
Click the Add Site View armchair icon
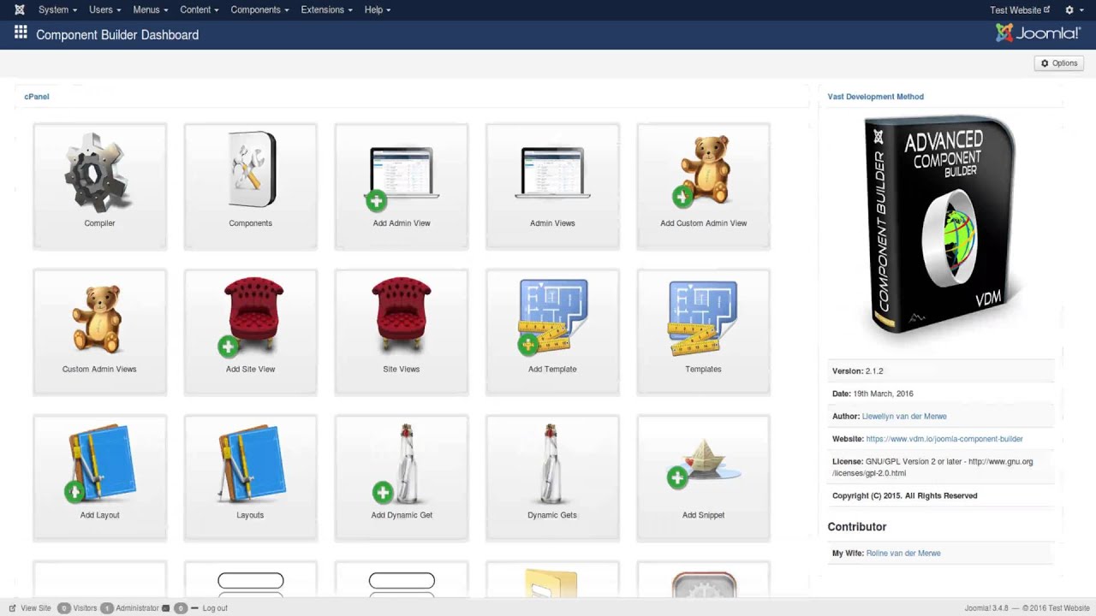[250, 317]
